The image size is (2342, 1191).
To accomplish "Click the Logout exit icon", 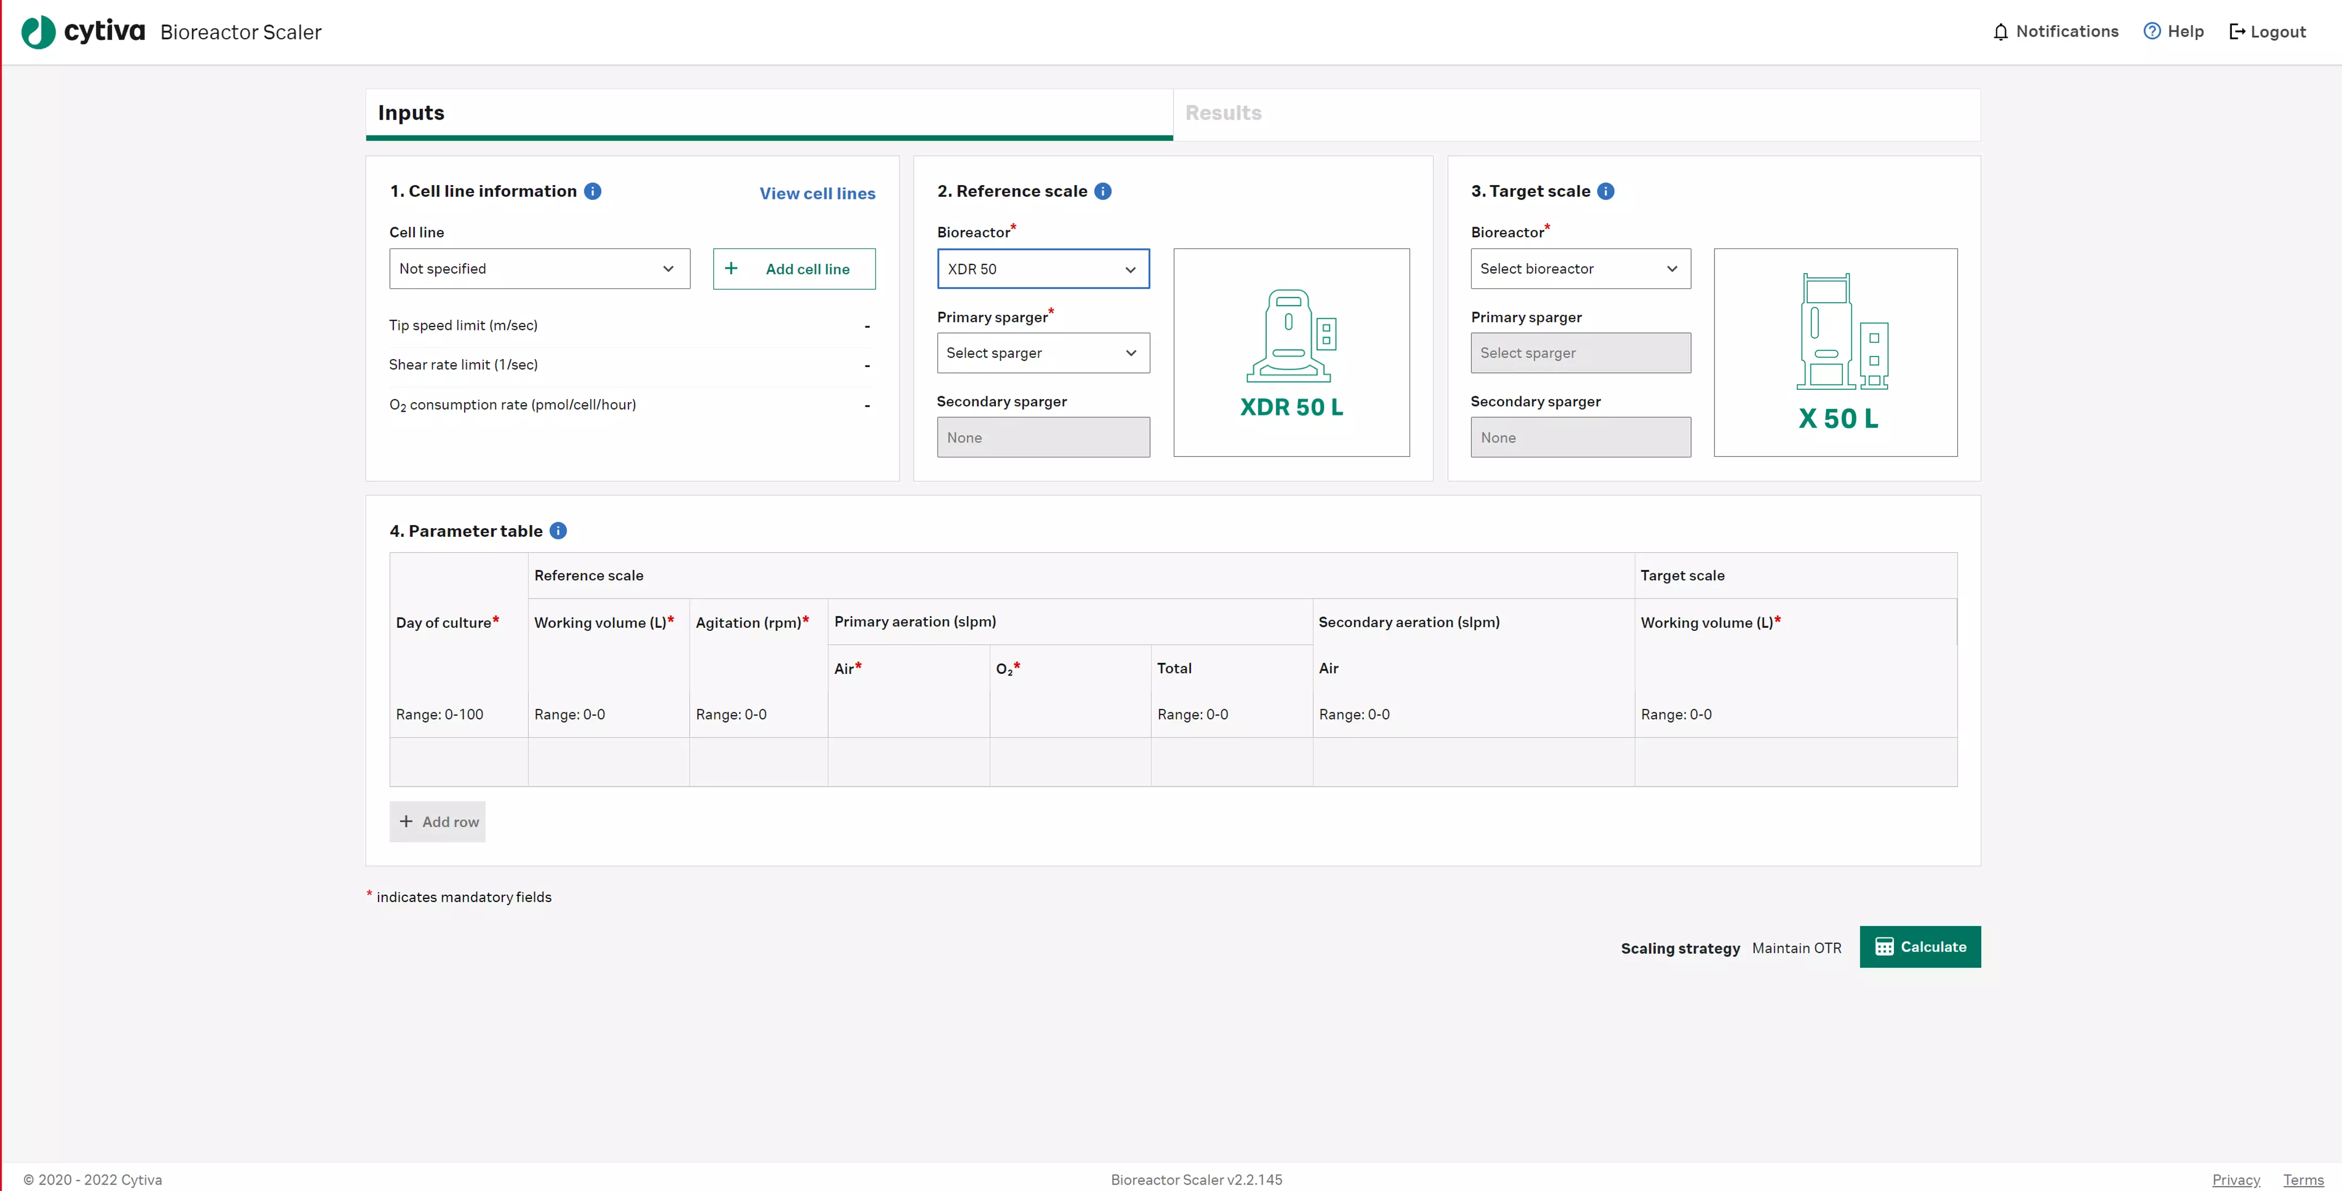I will (x=2237, y=32).
